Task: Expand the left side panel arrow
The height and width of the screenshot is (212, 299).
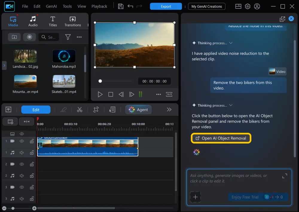Action: (4, 65)
